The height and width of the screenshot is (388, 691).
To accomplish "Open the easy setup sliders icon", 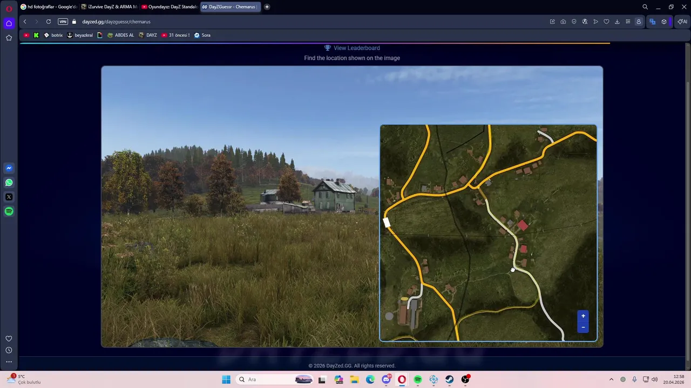I will 628,22.
